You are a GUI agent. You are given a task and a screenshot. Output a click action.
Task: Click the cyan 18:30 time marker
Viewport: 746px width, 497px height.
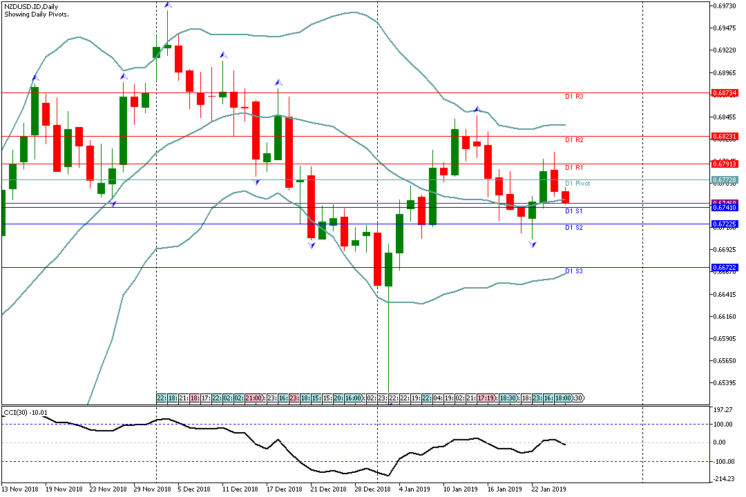508,398
